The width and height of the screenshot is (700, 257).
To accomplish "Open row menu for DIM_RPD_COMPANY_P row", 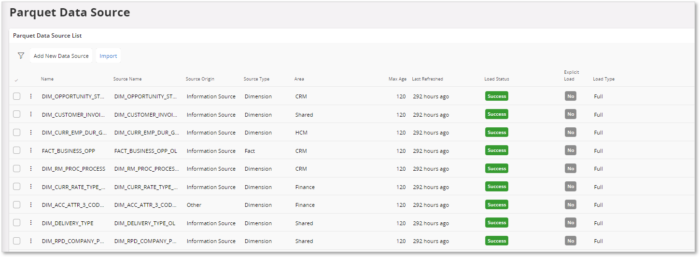I will pyautogui.click(x=31, y=241).
